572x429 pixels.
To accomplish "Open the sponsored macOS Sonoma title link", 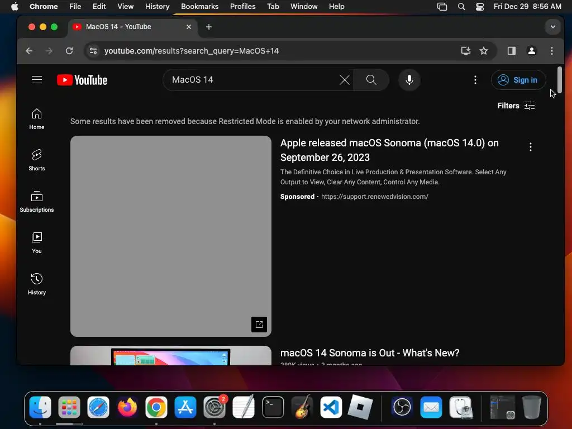I will 389,150.
